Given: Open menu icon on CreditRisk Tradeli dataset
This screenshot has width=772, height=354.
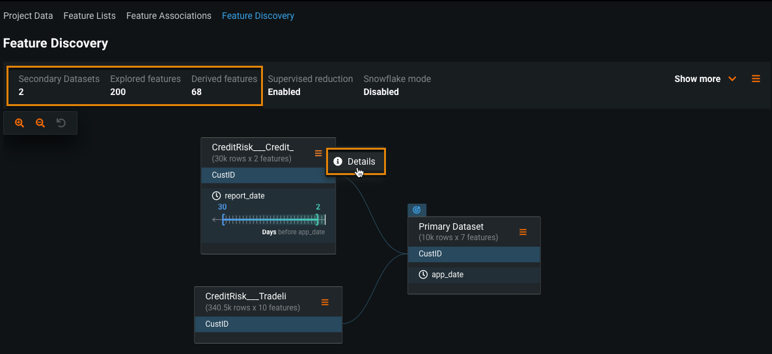Looking at the screenshot, I should click(325, 302).
